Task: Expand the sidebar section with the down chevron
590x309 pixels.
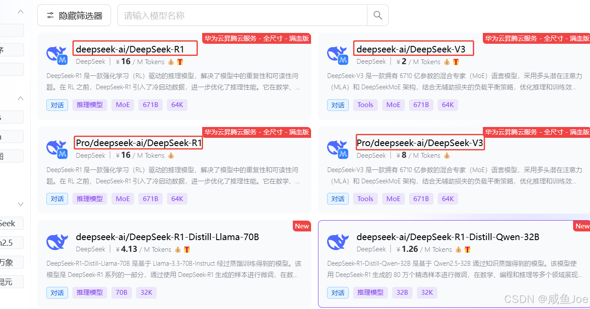Action: coord(20,204)
